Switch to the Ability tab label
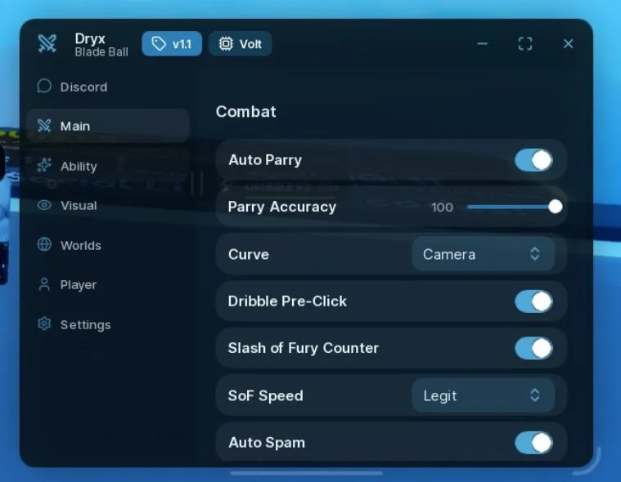The width and height of the screenshot is (621, 482). pos(79,167)
